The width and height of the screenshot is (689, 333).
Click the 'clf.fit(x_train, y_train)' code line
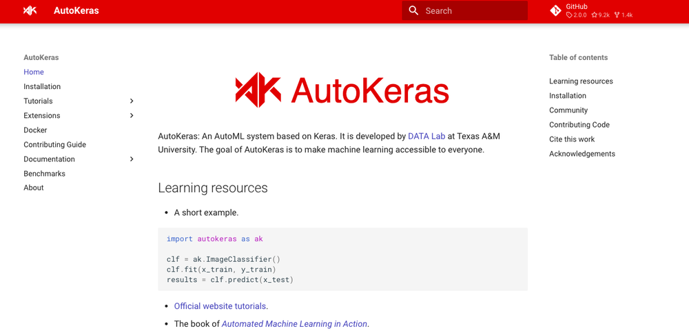click(221, 270)
